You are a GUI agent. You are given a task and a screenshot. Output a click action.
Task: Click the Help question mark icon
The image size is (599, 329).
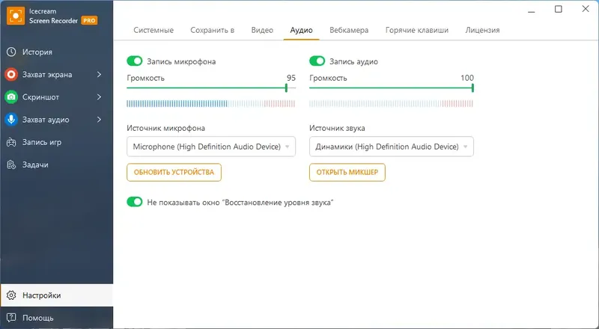[11, 318]
